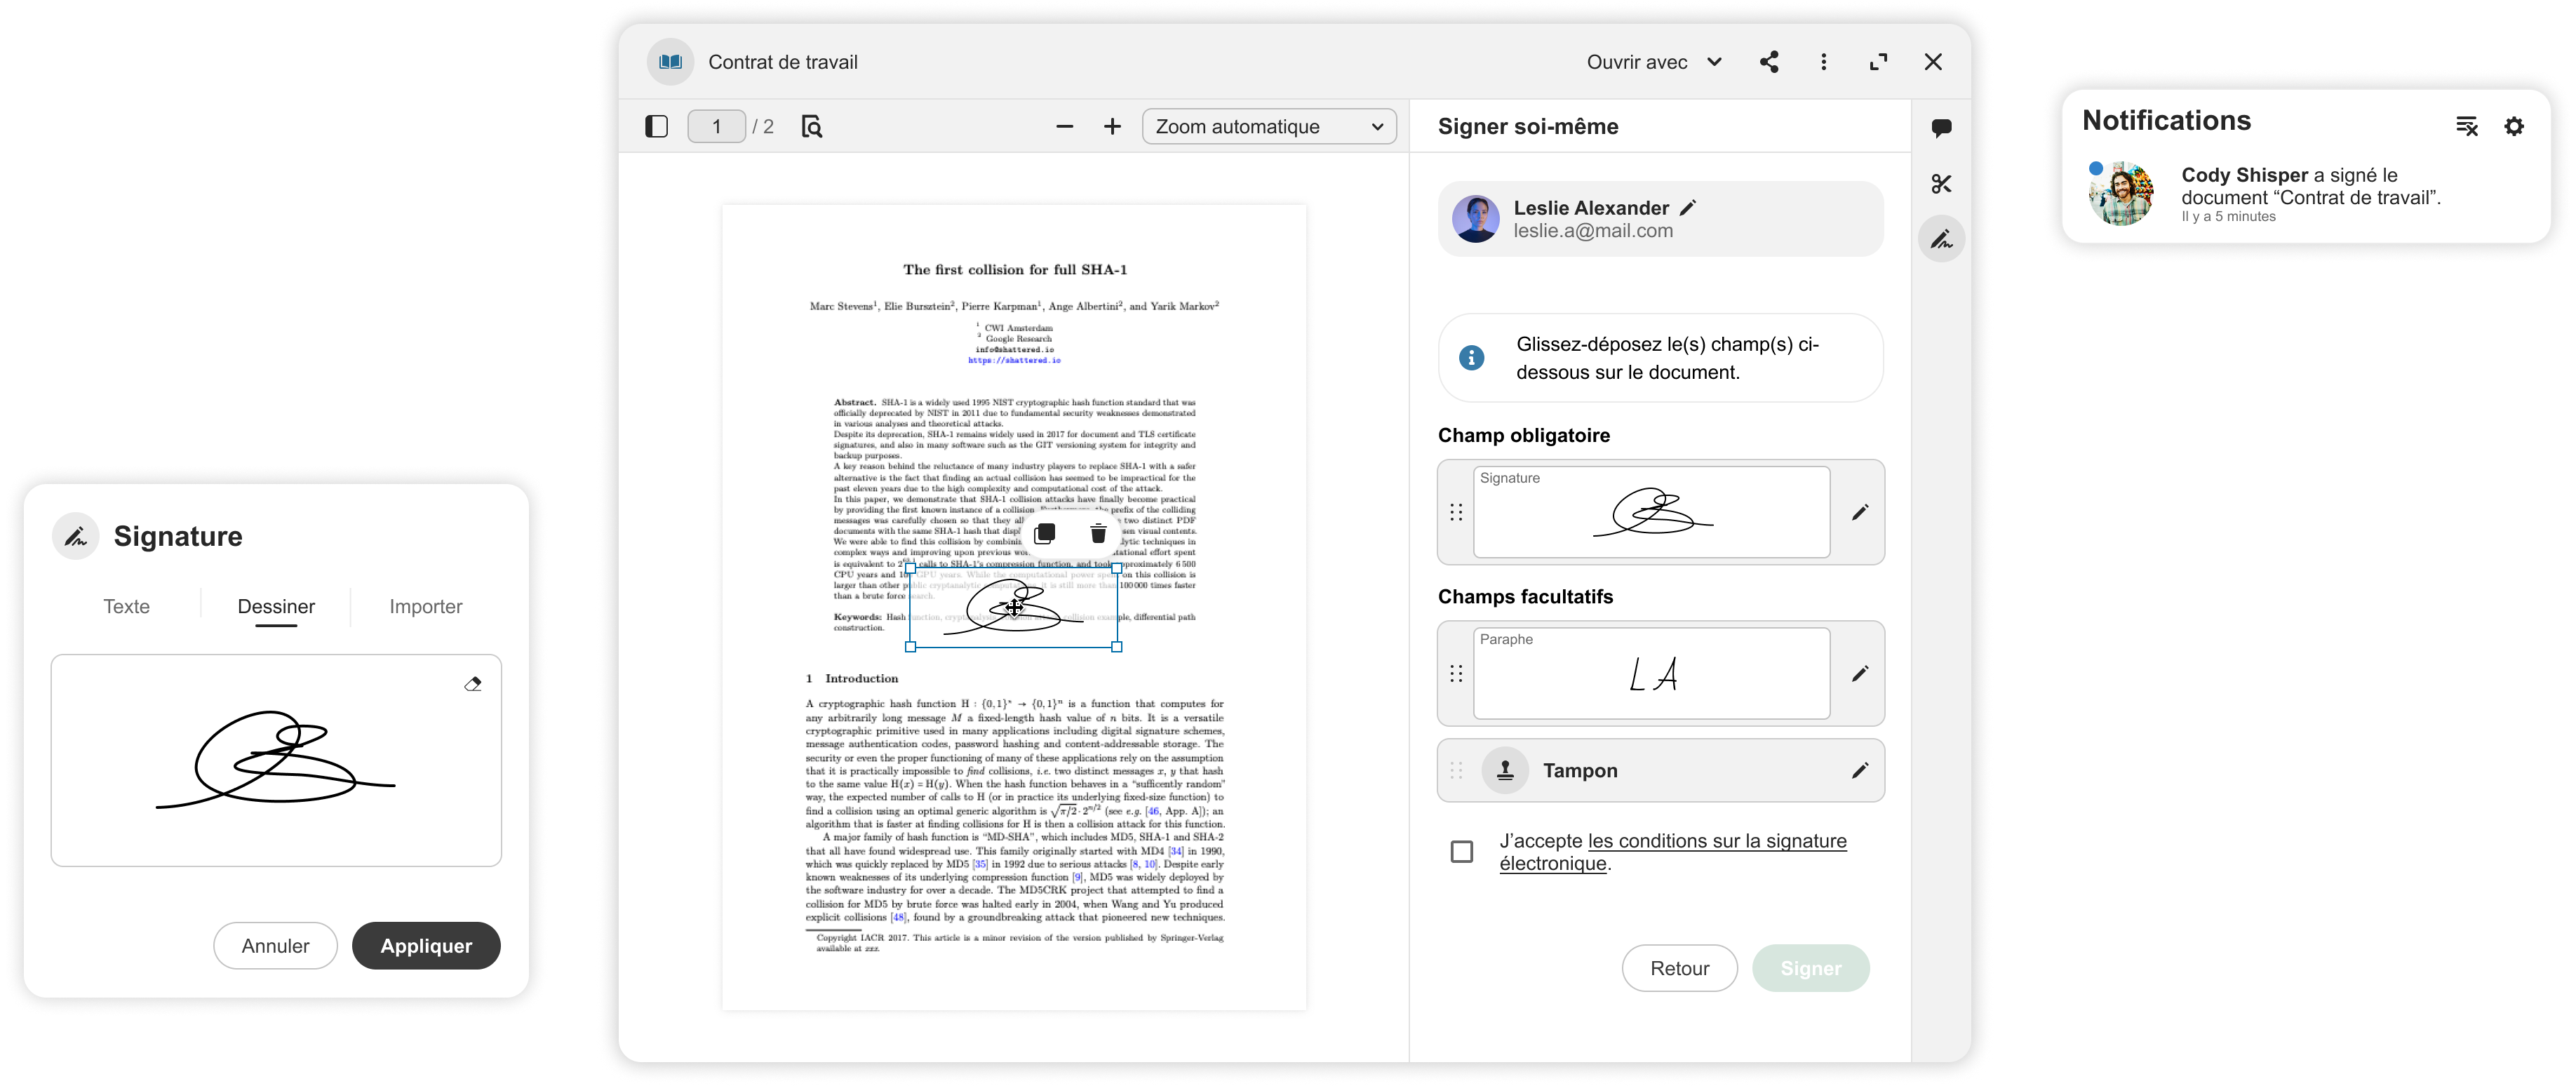This screenshot has height=1086, width=2576.
Task: Zoom out with the minus button
Action: 1064,126
